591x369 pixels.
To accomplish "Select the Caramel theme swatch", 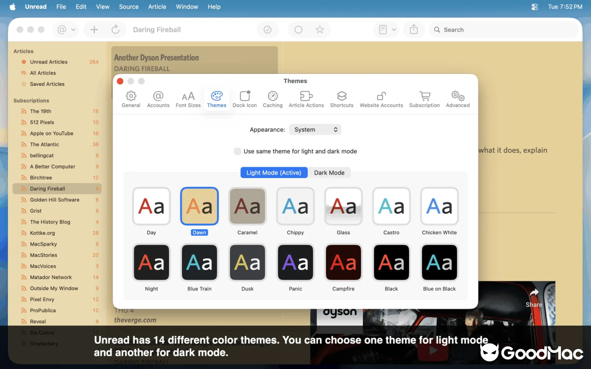I will click(247, 206).
